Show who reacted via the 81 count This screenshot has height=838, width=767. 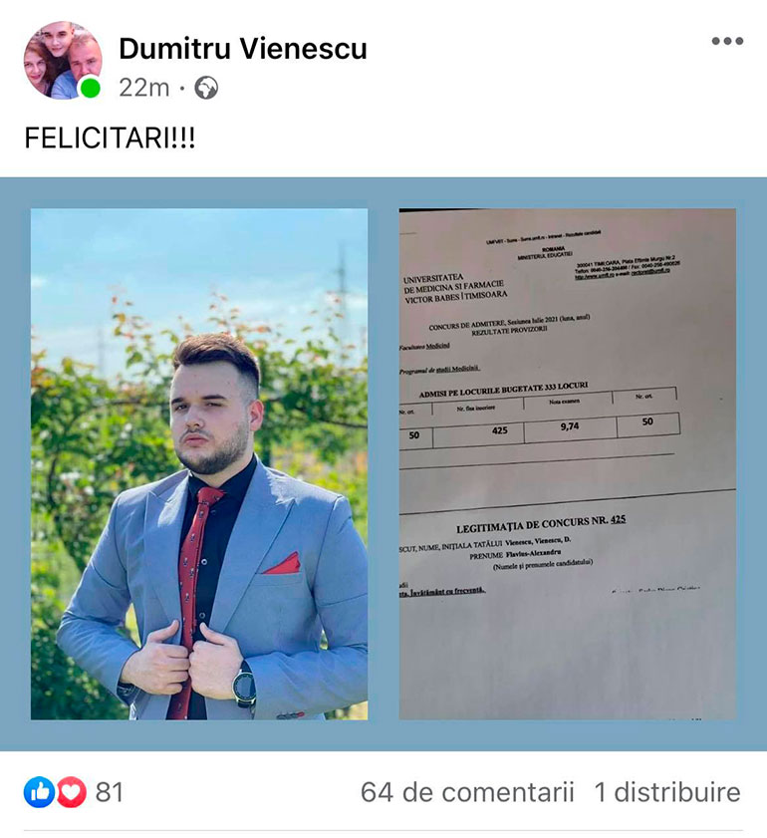click(110, 792)
